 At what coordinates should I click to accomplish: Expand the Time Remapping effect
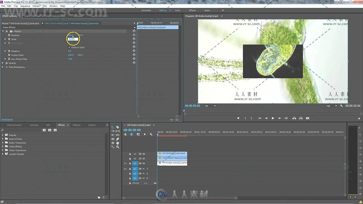pos(3,67)
